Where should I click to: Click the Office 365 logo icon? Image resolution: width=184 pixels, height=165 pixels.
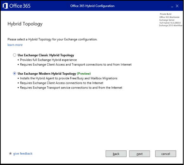pos(5,6)
